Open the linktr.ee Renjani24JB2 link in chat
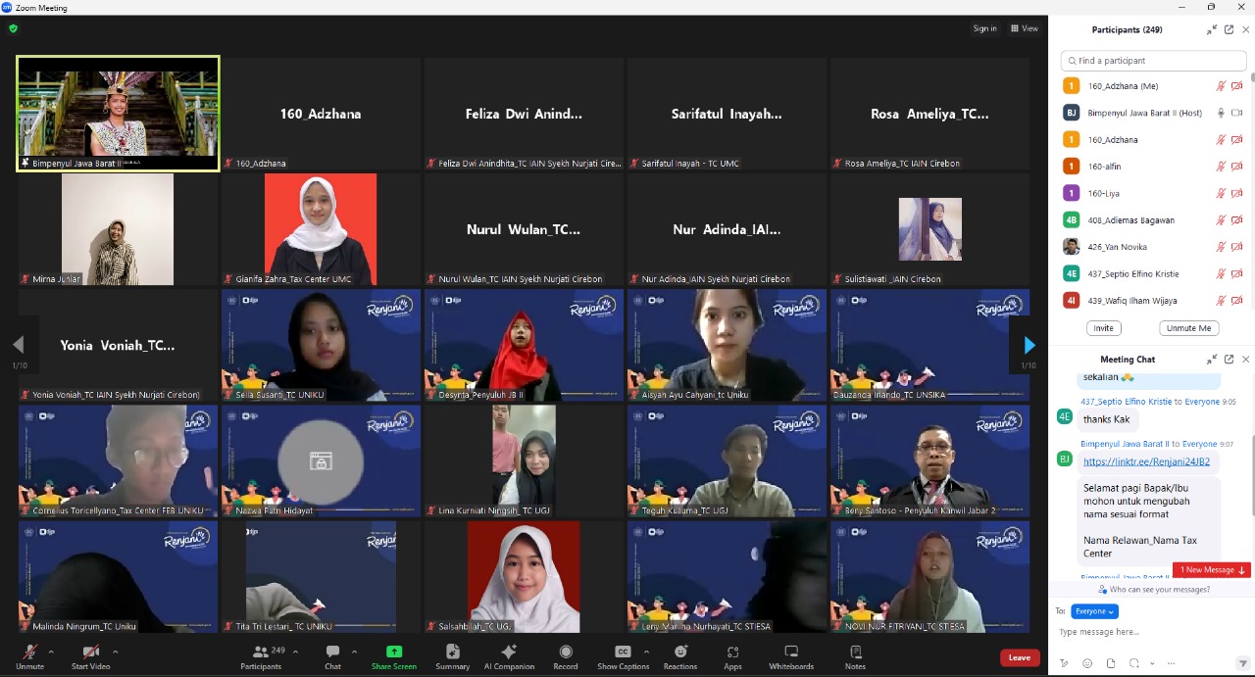This screenshot has height=677, width=1255. click(x=1146, y=461)
